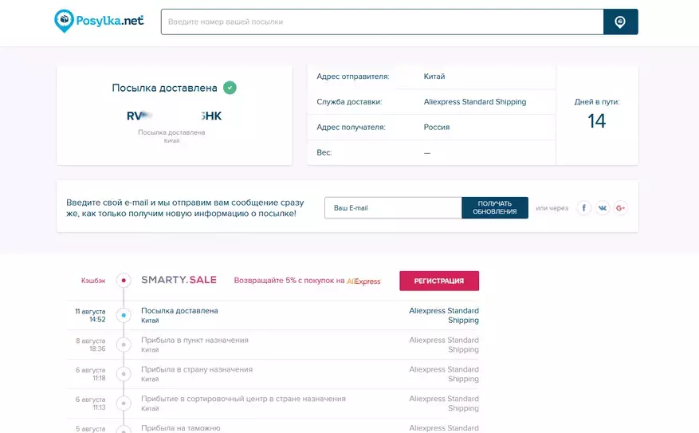Screen dimensions: 699x433
Task: Click the blurred tracking number RV…HK
Action: pyautogui.click(x=174, y=116)
